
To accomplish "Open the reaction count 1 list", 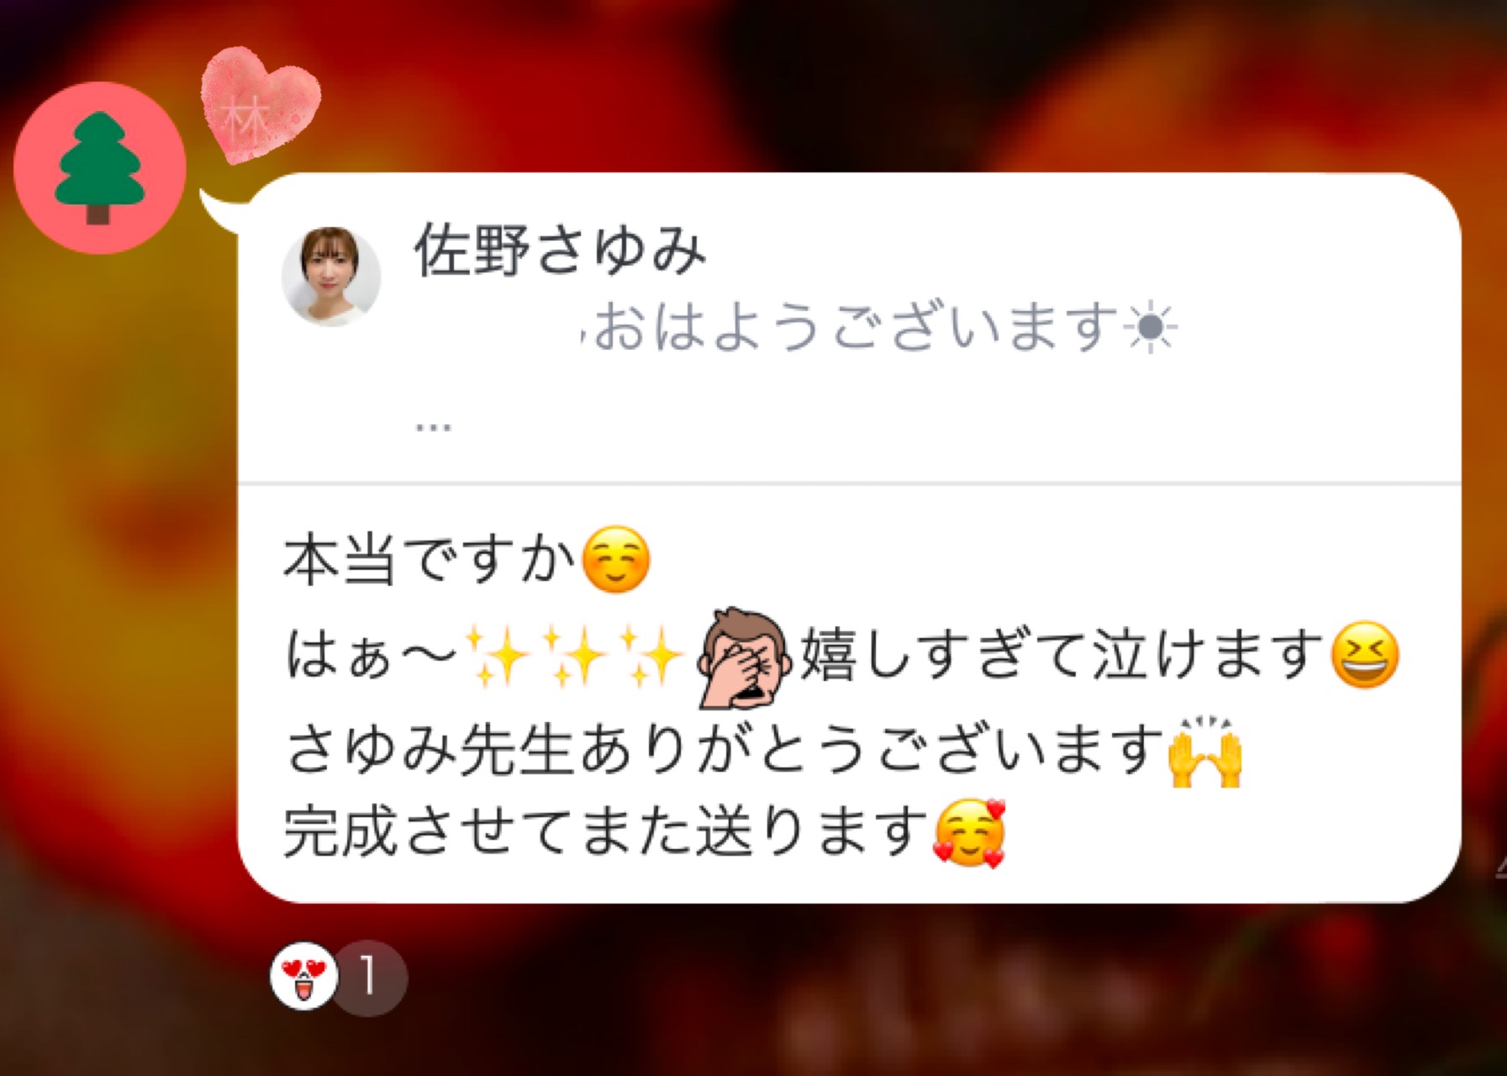I will (368, 976).
